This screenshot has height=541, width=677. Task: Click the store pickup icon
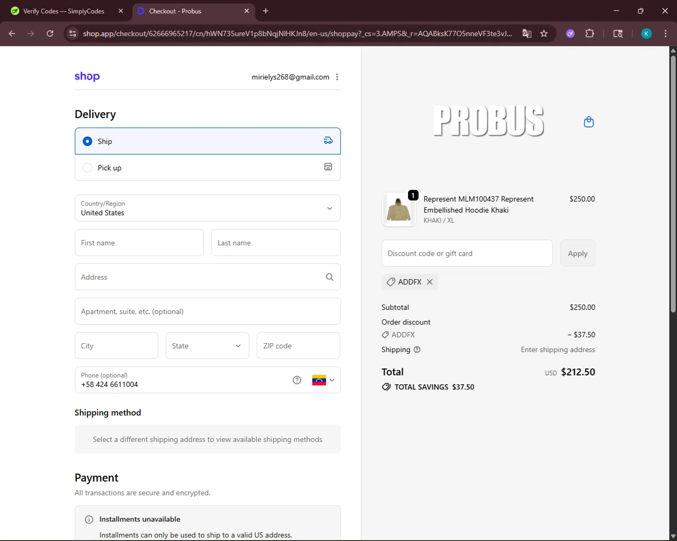click(x=328, y=167)
